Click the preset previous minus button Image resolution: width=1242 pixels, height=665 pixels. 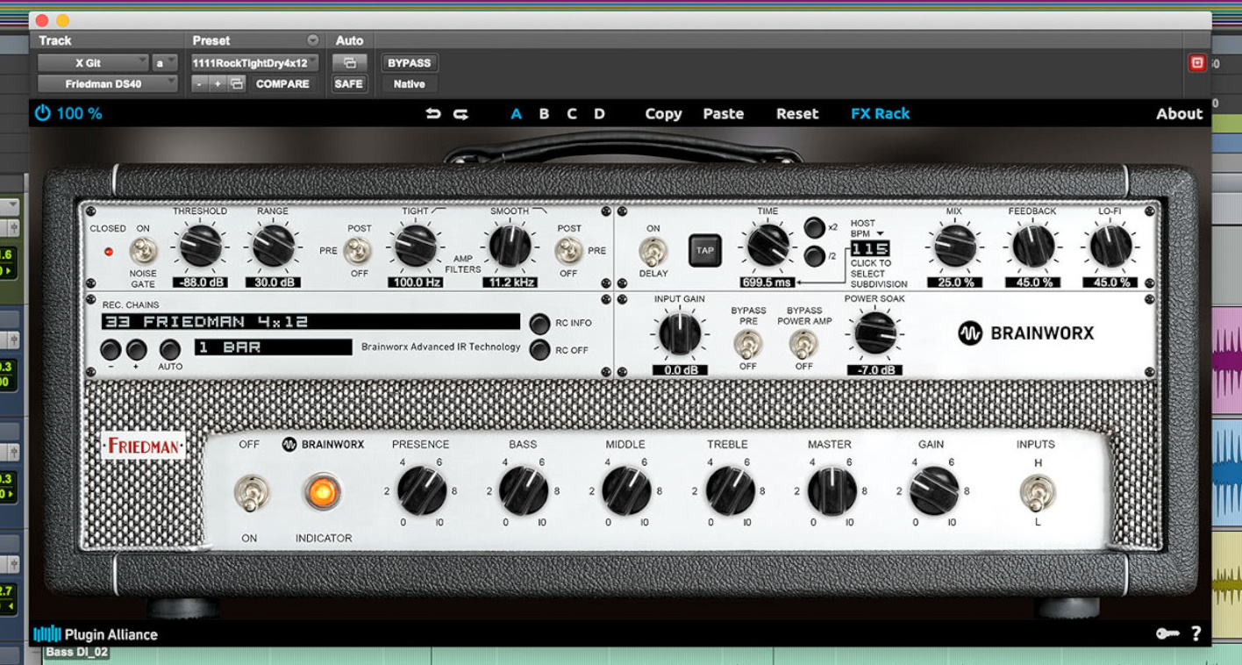(200, 84)
